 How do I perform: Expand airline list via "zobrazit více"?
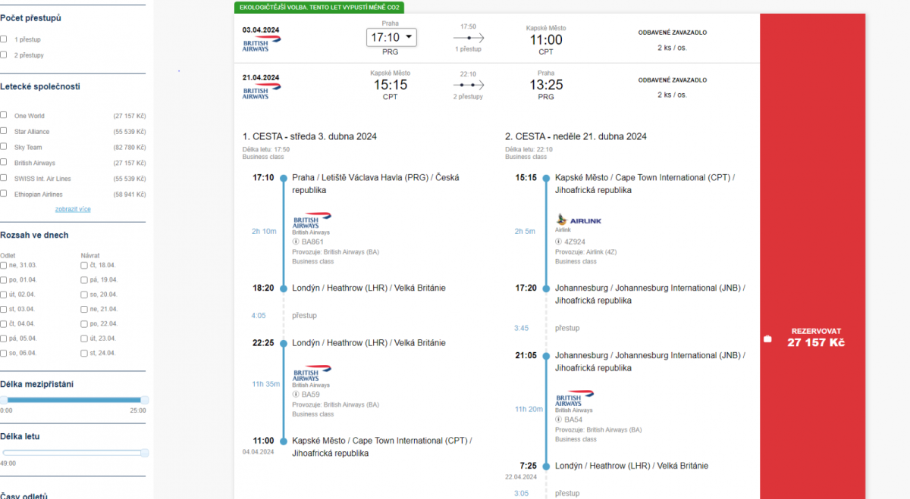73,209
